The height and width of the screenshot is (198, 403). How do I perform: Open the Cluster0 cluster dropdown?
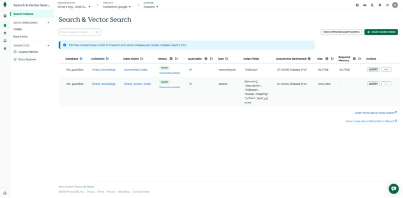151,6
